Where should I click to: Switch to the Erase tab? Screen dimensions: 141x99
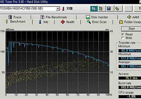15,17
